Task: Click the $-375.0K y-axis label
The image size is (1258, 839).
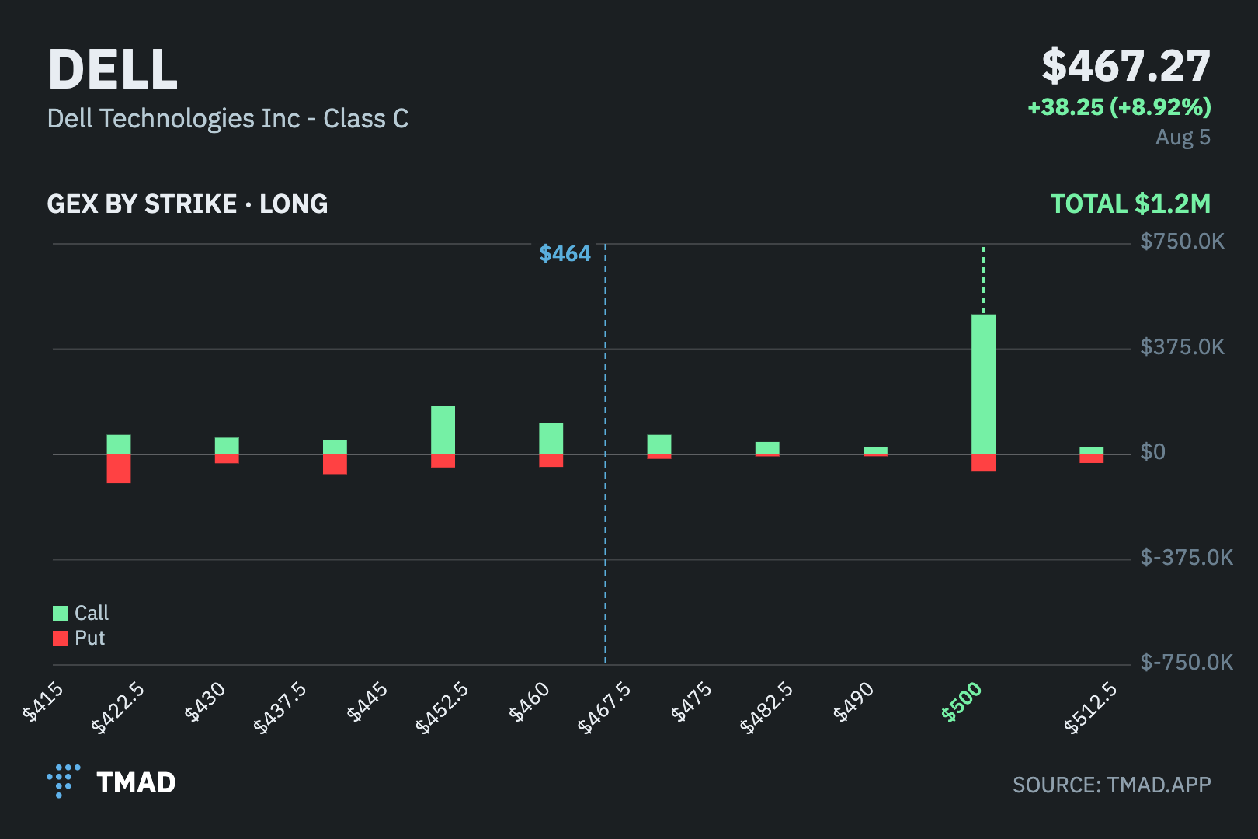Action: 1187,558
